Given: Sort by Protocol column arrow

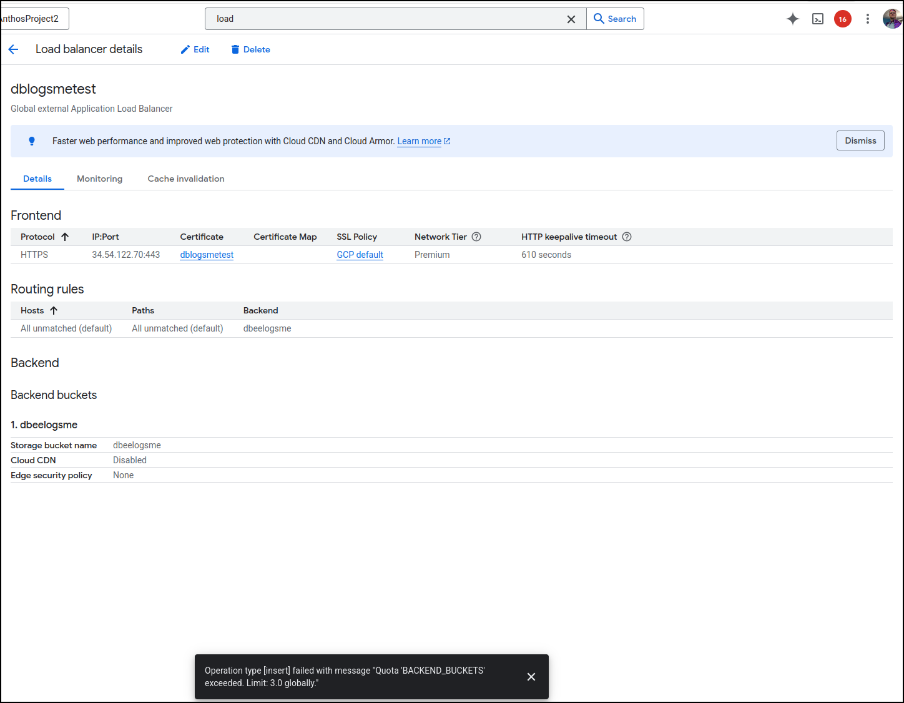Looking at the screenshot, I should pos(65,237).
